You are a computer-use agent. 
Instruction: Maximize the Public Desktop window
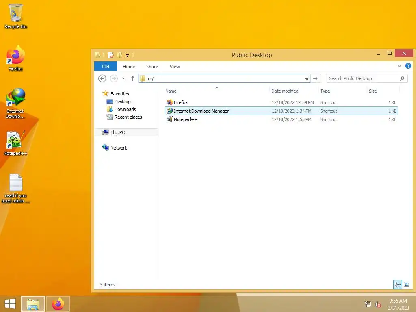pos(390,54)
